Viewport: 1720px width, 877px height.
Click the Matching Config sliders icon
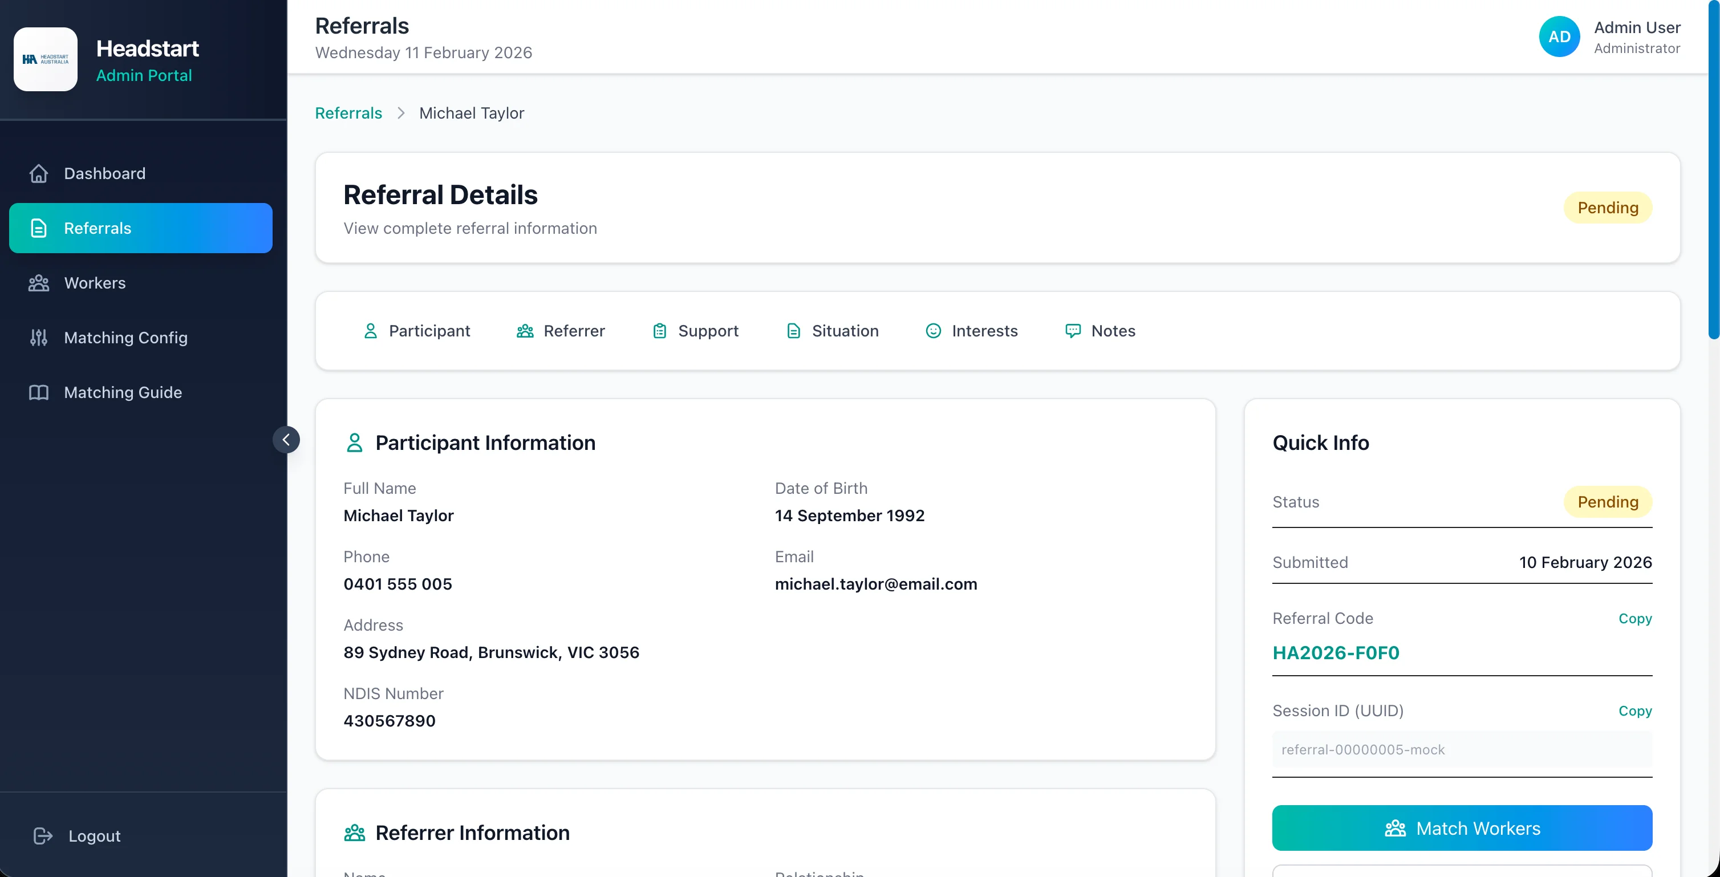[39, 338]
